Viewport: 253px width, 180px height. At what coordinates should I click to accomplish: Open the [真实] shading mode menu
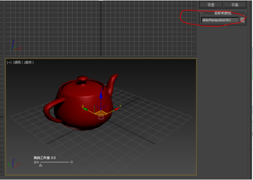(x=29, y=62)
